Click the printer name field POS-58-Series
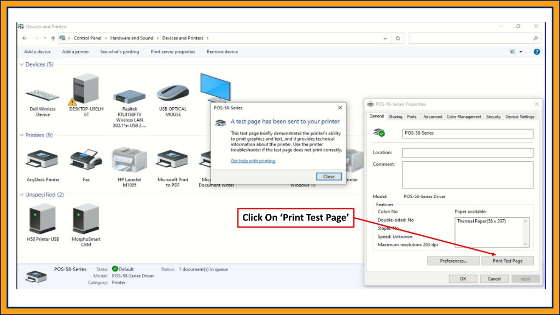 coord(468,133)
